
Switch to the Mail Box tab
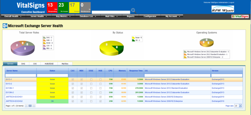[x=65, y=64]
